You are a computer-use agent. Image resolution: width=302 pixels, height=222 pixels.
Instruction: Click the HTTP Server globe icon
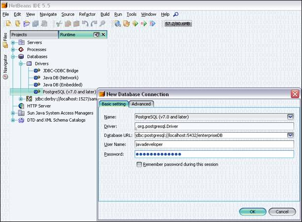21,106
